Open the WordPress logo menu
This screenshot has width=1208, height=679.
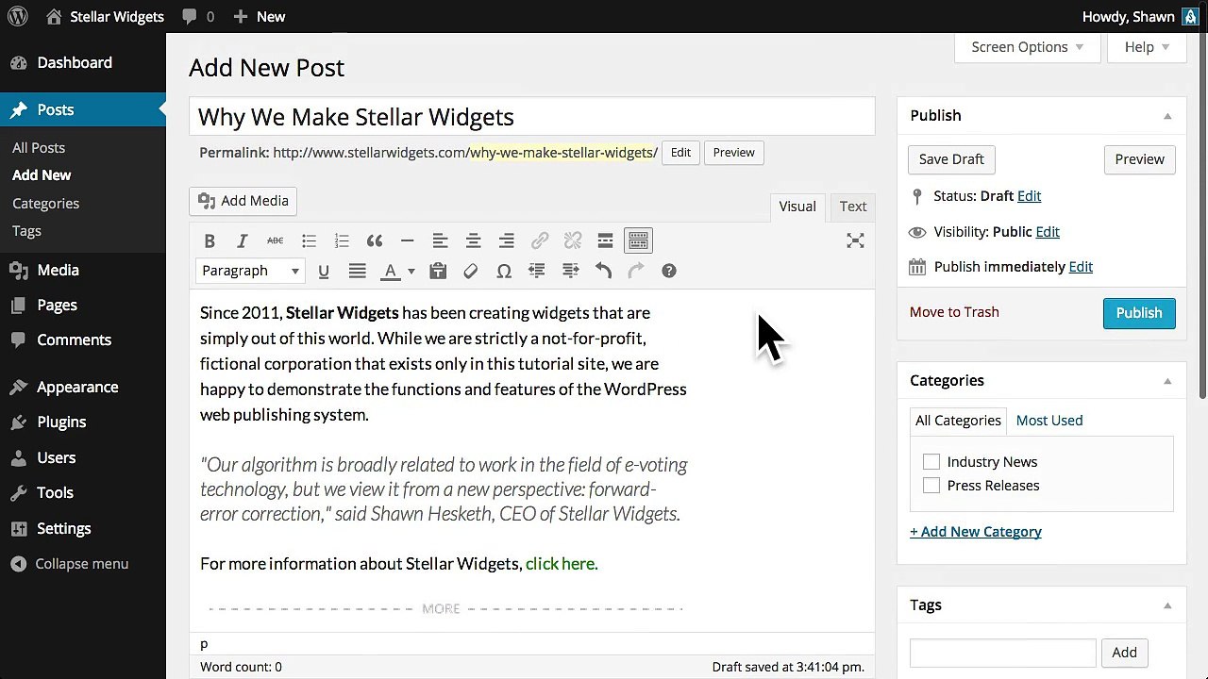click(x=17, y=17)
